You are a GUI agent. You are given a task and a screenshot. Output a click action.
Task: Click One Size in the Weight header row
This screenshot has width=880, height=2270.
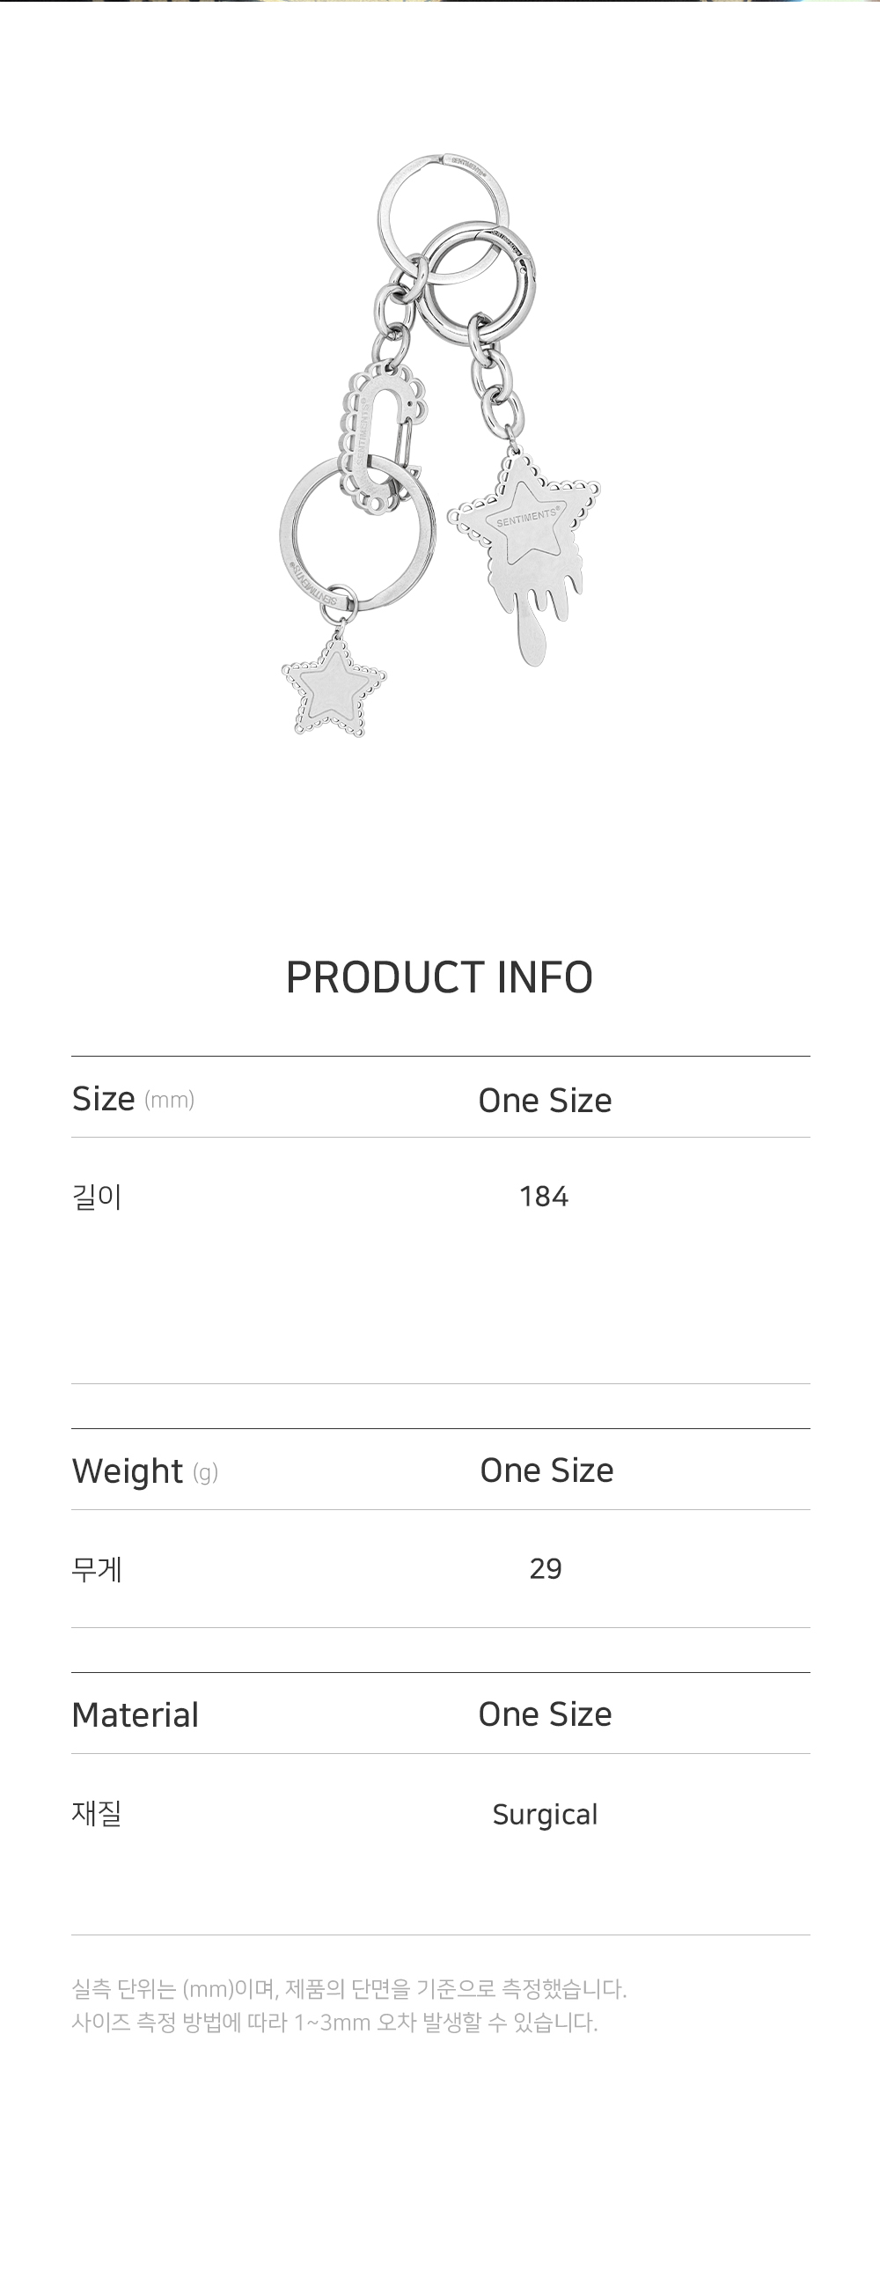click(x=546, y=1470)
